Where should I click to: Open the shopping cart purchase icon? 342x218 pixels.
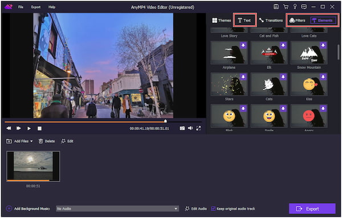click(286, 7)
